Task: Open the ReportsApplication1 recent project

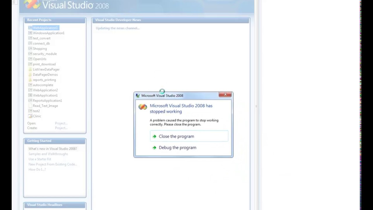Action: (47, 101)
